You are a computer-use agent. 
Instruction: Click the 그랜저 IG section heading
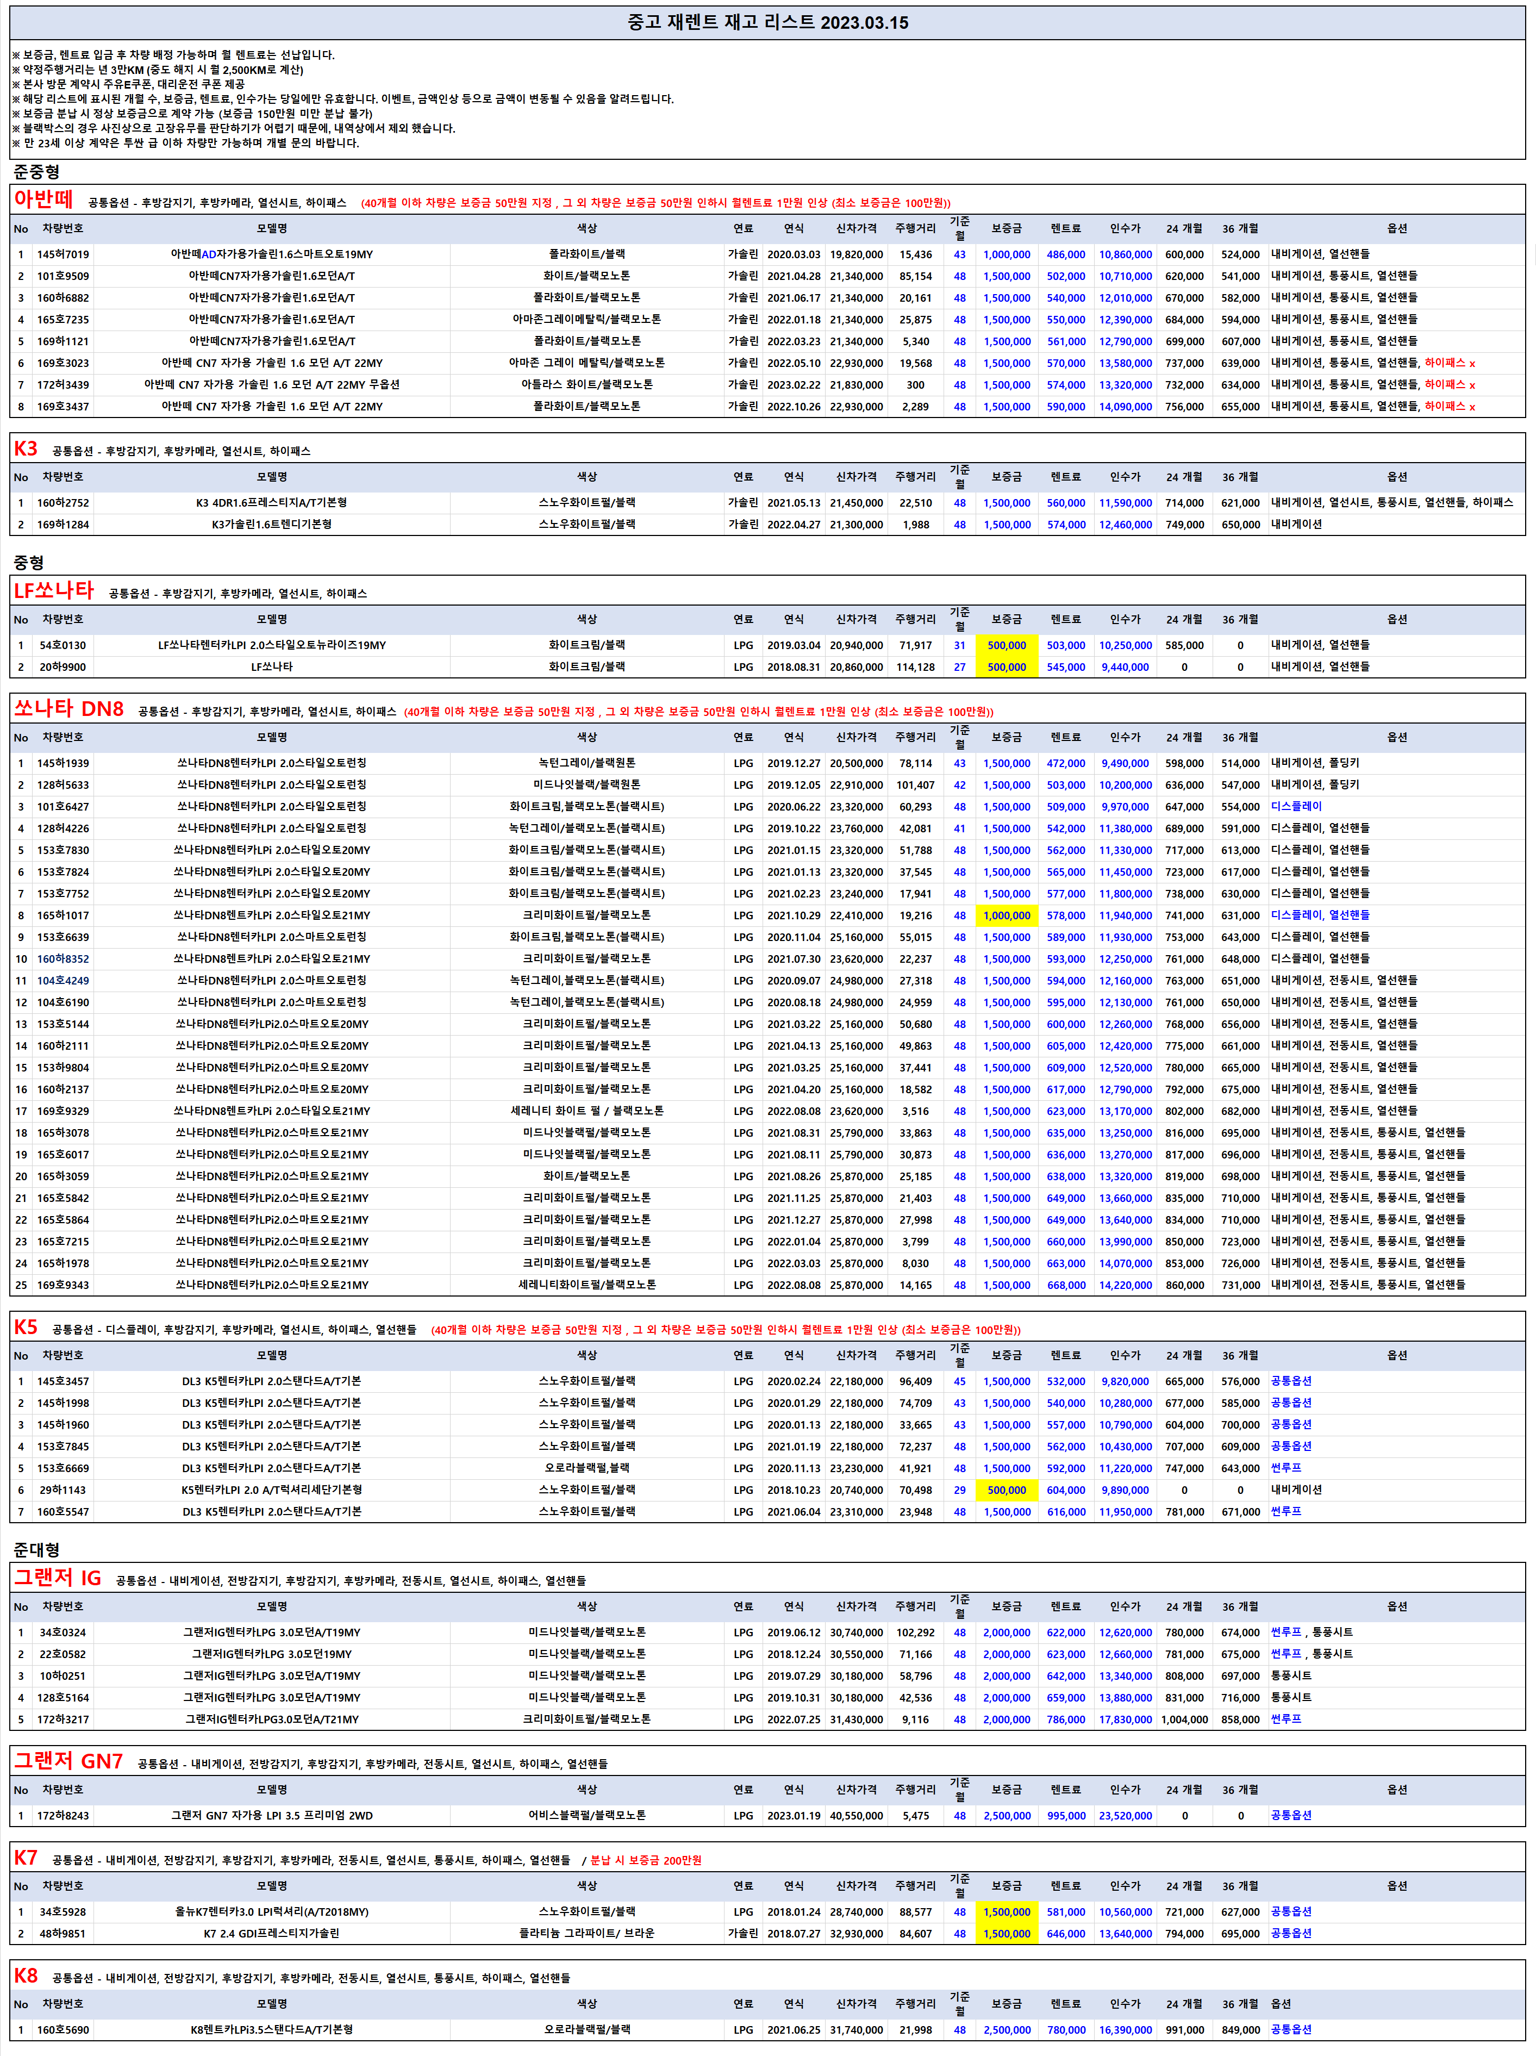click(58, 1577)
